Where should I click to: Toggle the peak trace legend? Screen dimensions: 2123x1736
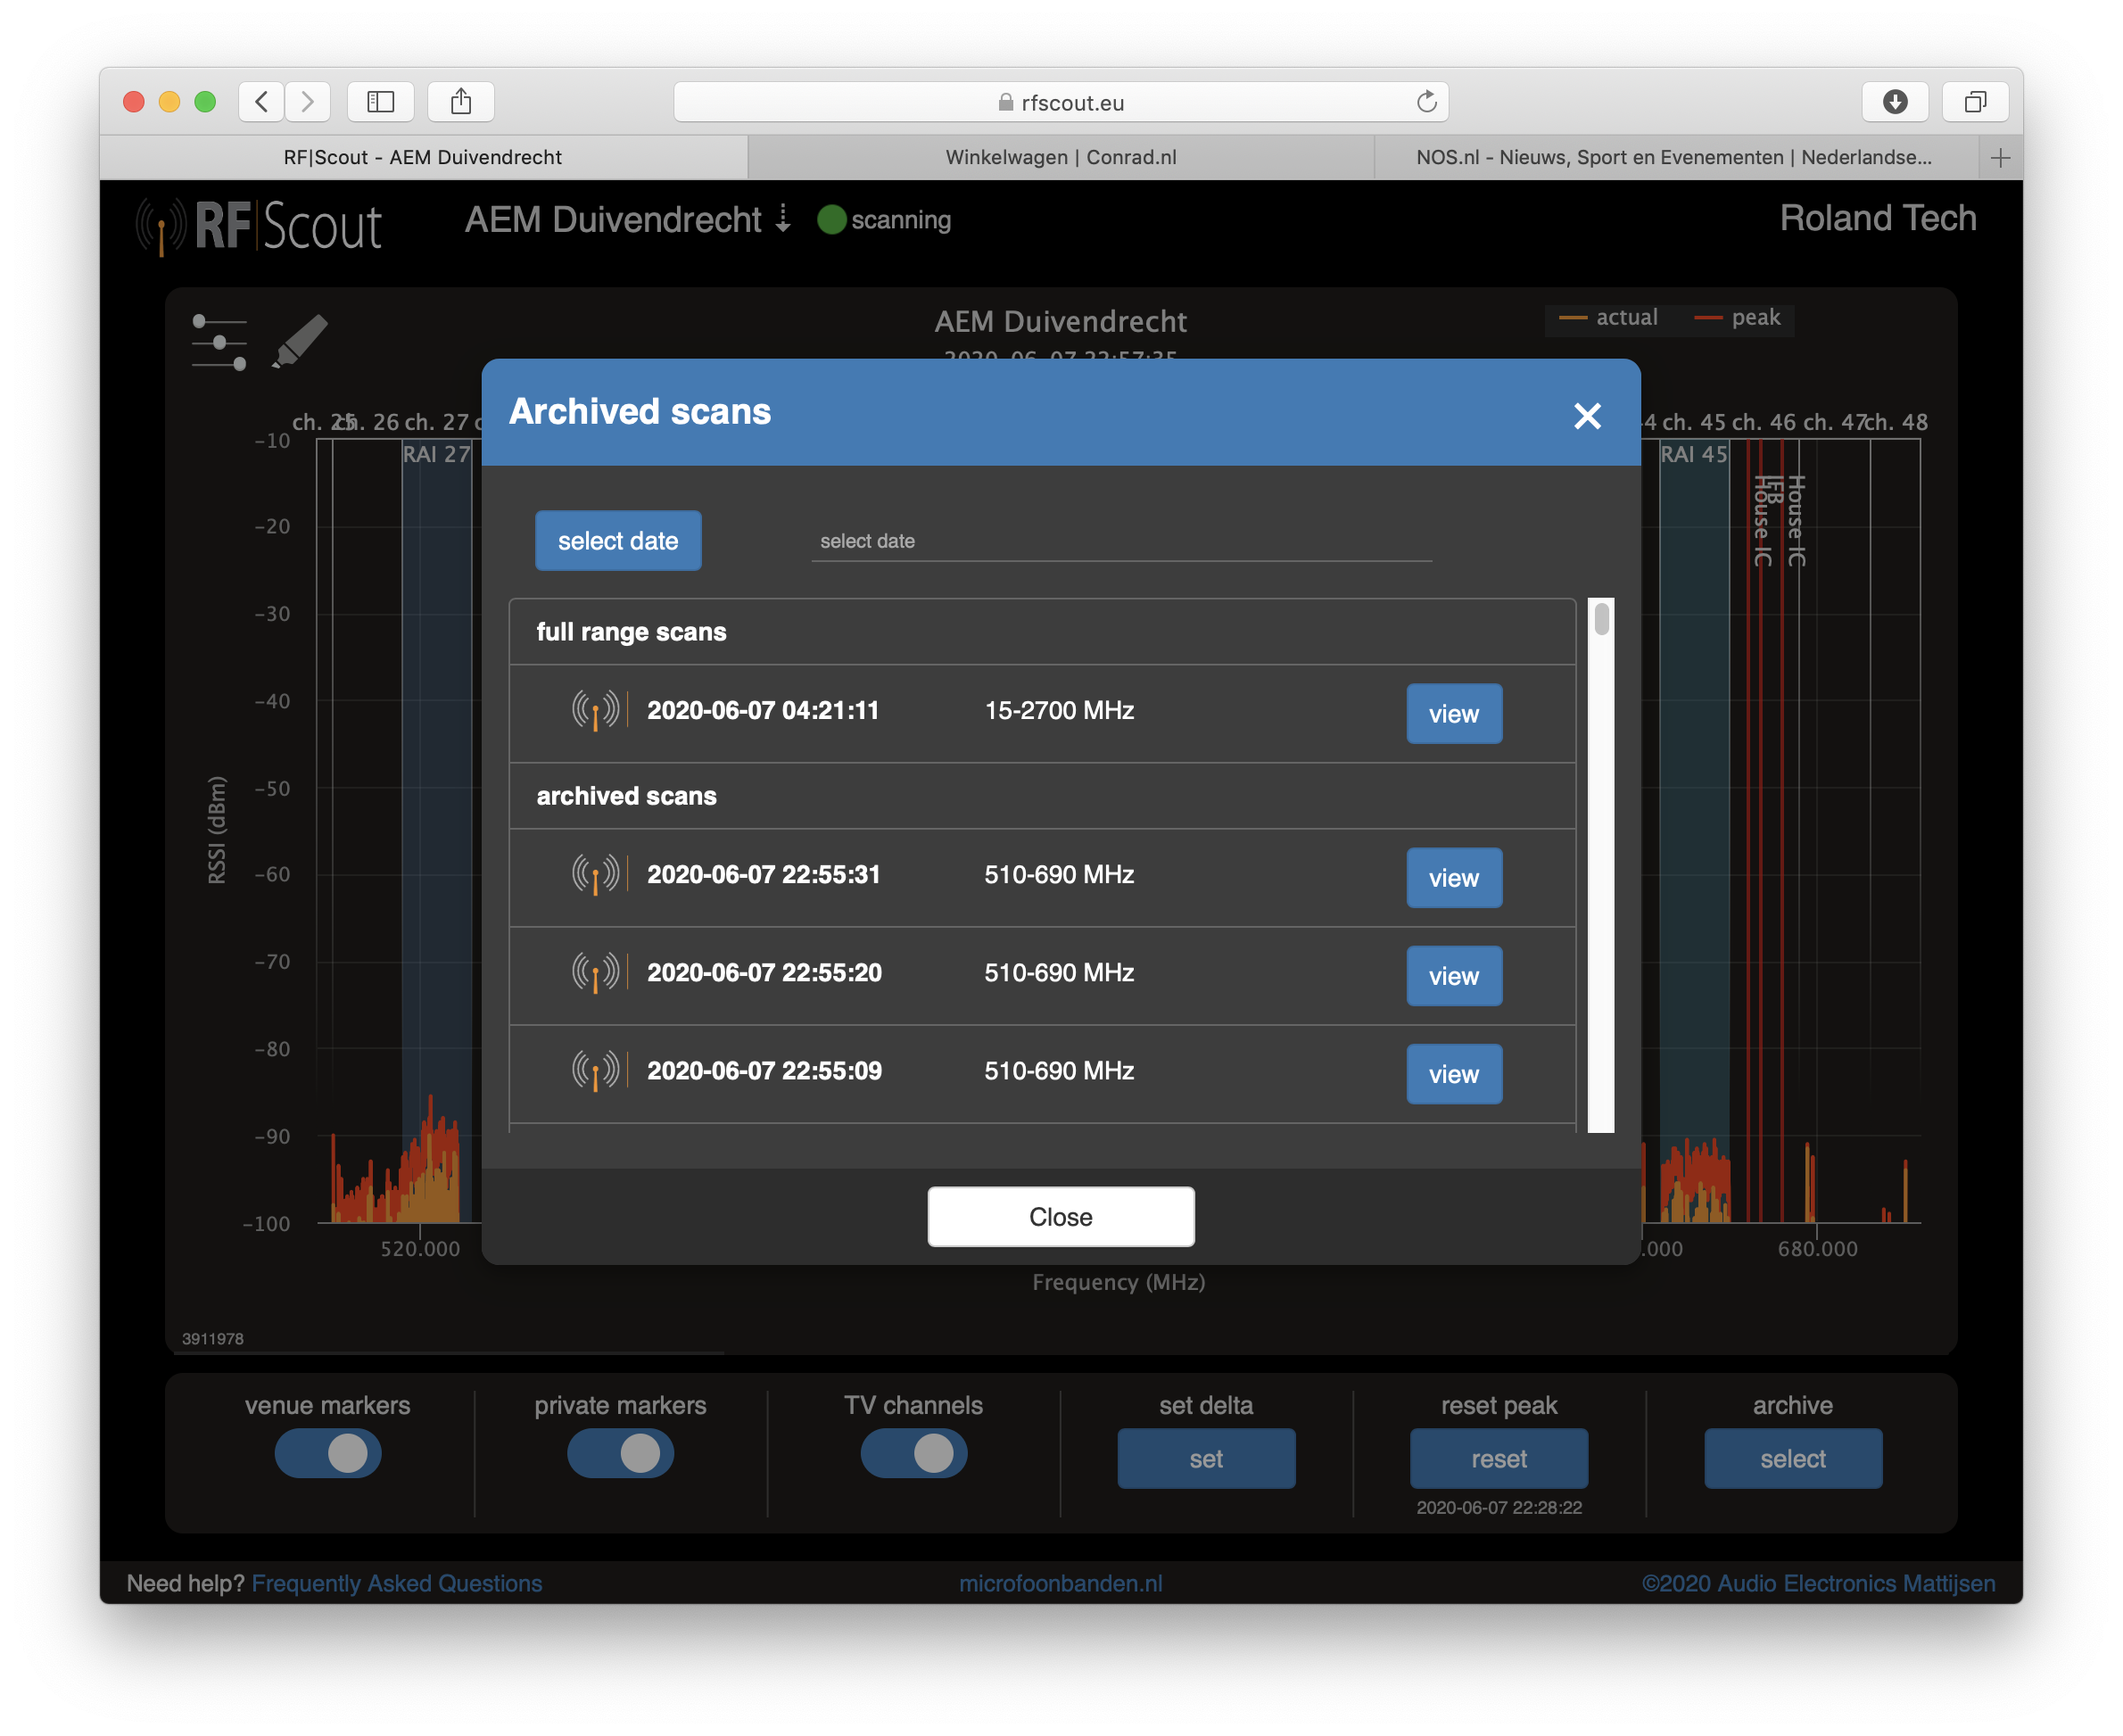point(1738,318)
